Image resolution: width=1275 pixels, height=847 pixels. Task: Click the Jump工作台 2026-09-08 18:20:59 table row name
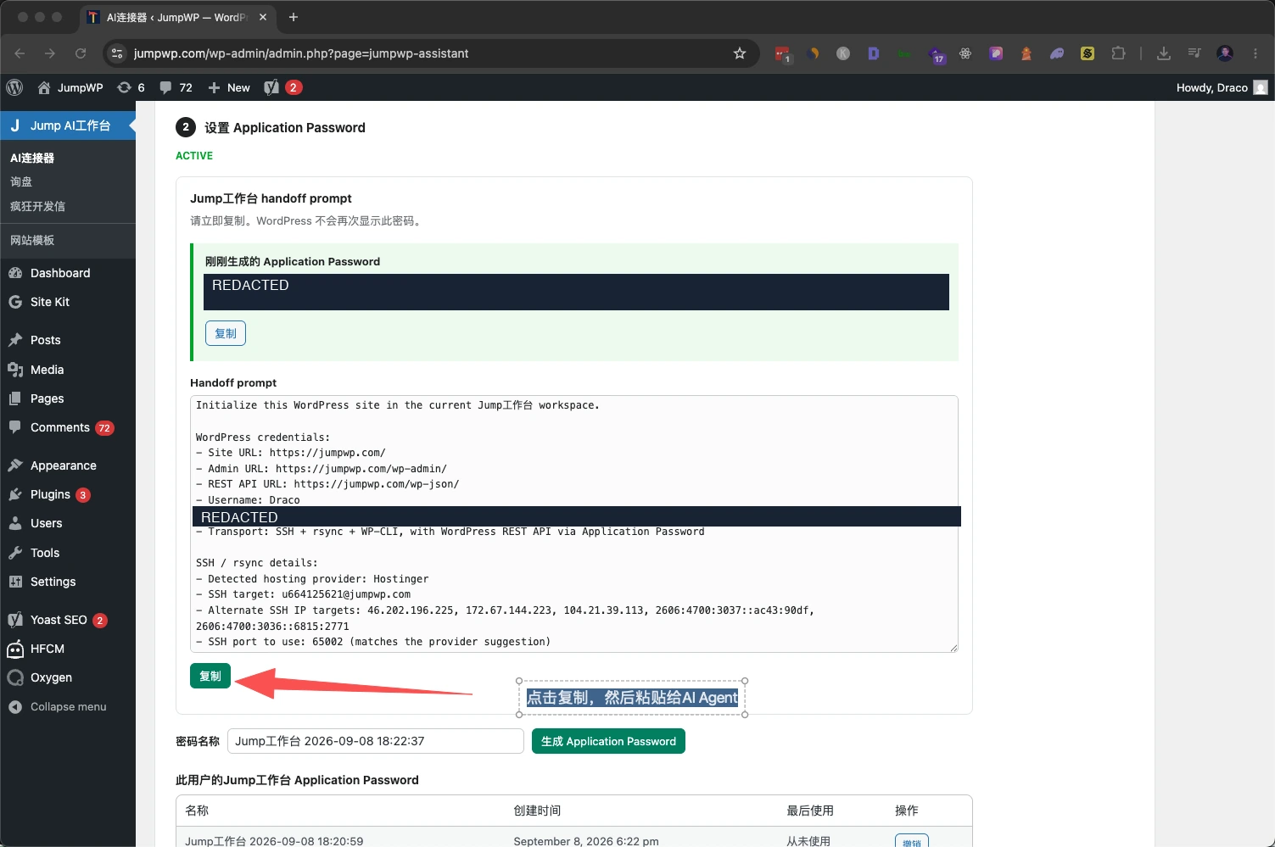pos(274,841)
